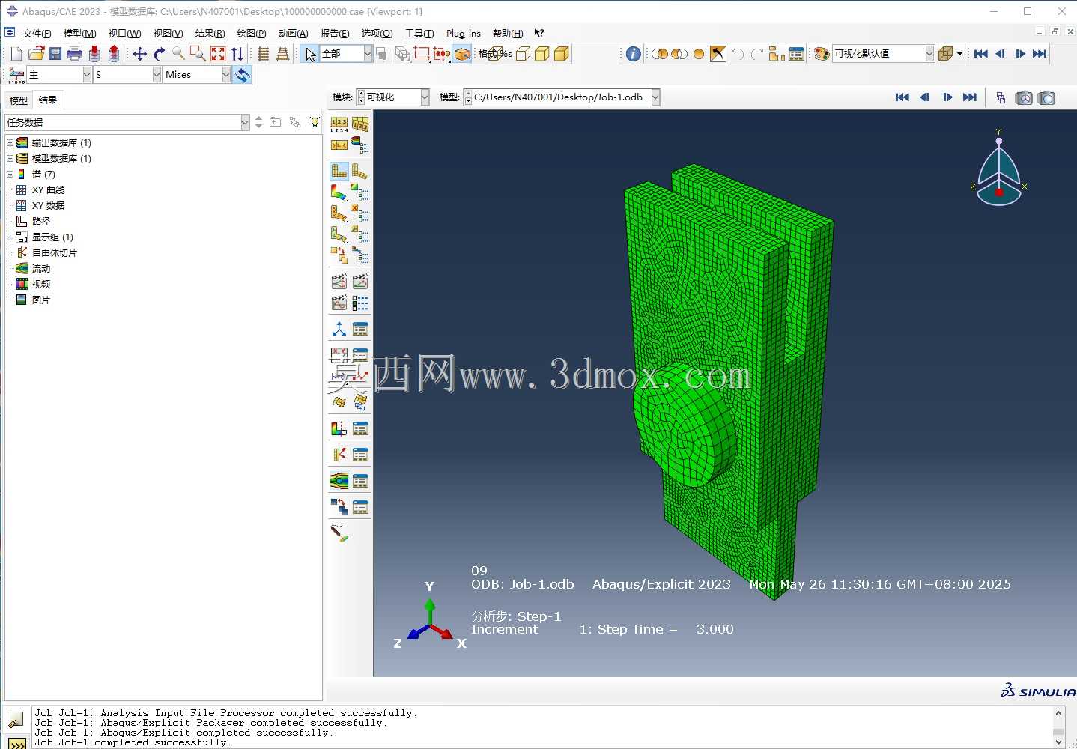
Task: Step to the next frame in the toolbar
Action: click(x=1020, y=54)
